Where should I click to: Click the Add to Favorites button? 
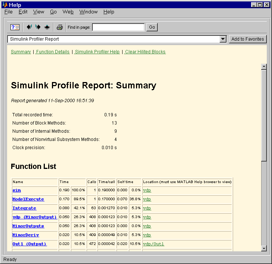pyautogui.click(x=247, y=39)
